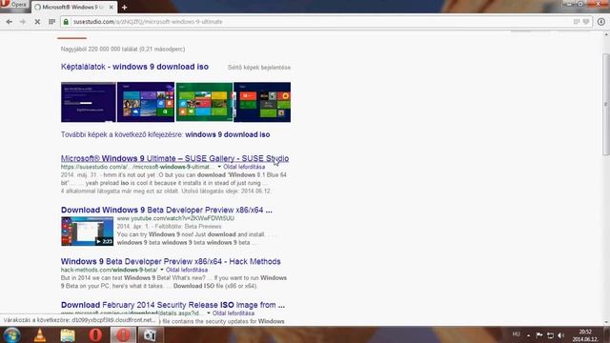This screenshot has height=343, width=610.
Task: Open Windows Explorer folder from taskbar
Action: pos(68,334)
